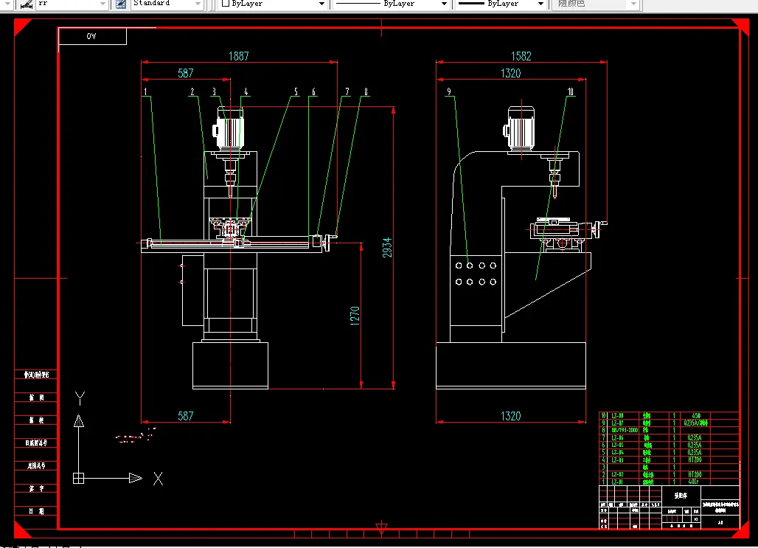Select the 1887 overall width dimension
This screenshot has height=548, width=758.
click(239, 56)
